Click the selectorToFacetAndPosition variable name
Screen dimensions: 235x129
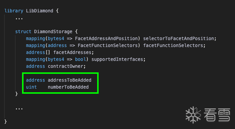(x=180, y=39)
